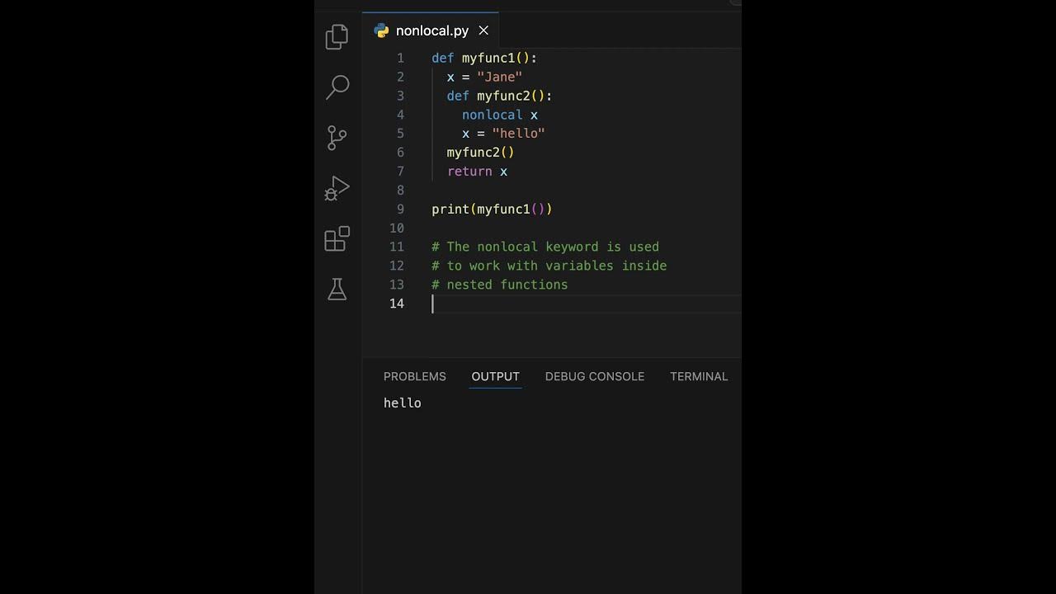The image size is (1056, 594).
Task: Select the nonlocal.py editor tab
Action: coord(431,31)
